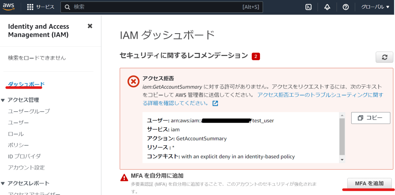Open ID プロバイダ in the sidebar
The width and height of the screenshot is (395, 195).
pyautogui.click(x=24, y=156)
